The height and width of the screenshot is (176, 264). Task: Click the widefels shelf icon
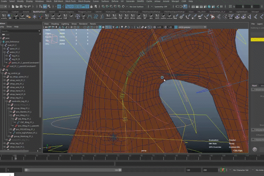pyautogui.click(x=4, y=16)
